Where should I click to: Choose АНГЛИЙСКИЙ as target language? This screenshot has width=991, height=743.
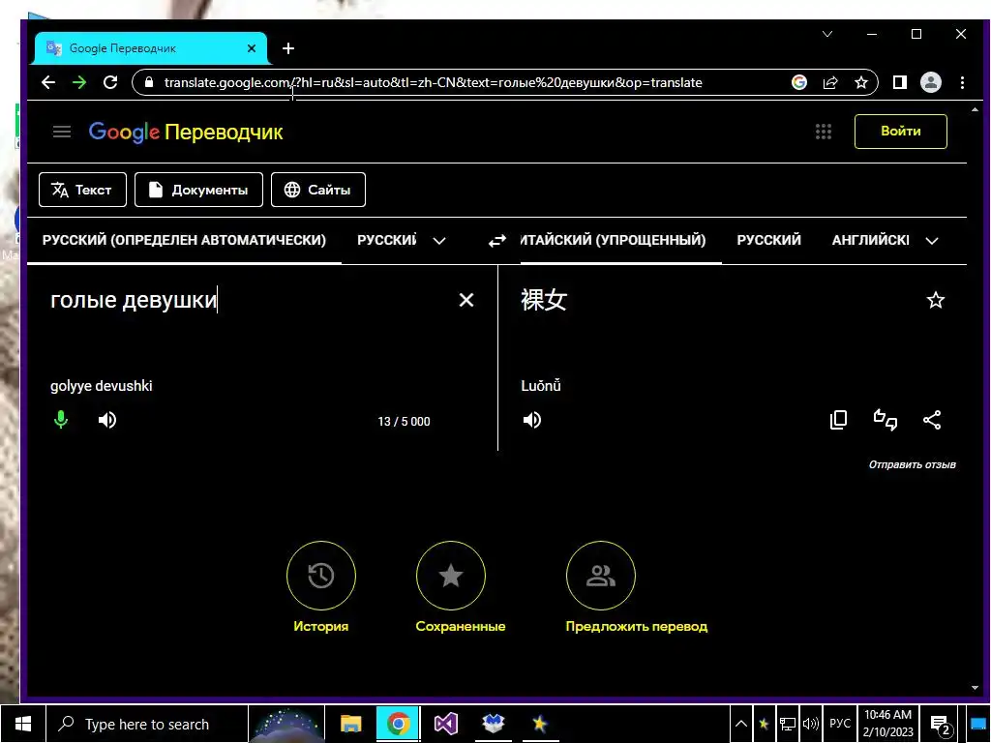870,240
